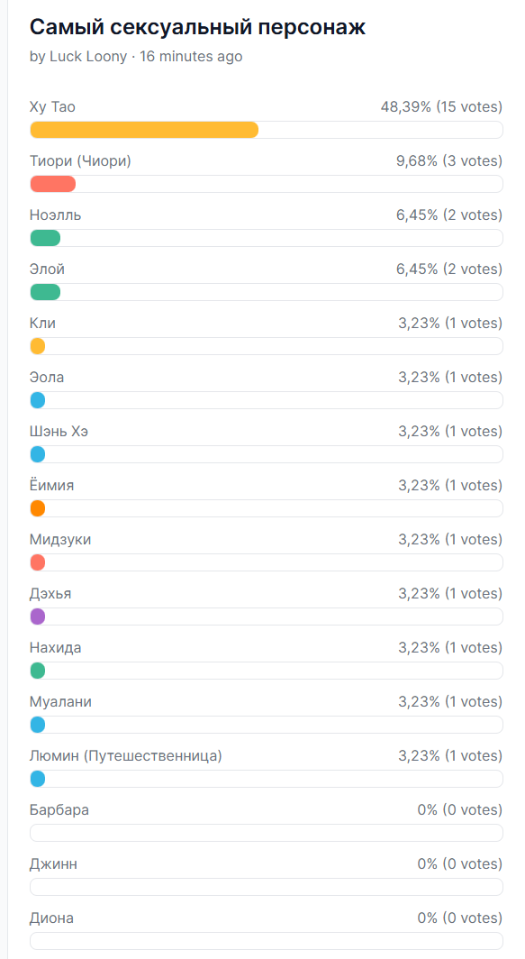Click the '48,39% (15 votes)' count text
Image resolution: width=525 pixels, height=959 pixels.
tap(441, 107)
